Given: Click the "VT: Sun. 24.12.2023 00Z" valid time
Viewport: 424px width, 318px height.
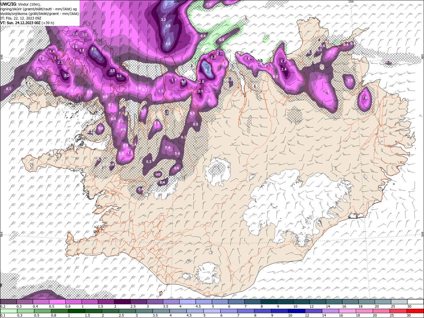Looking at the screenshot, I should tap(21, 23).
